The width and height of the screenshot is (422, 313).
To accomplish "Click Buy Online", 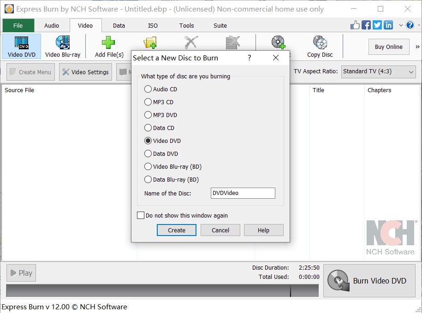I will point(388,47).
